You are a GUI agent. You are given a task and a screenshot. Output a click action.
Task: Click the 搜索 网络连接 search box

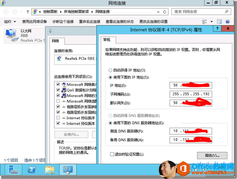click(201, 11)
